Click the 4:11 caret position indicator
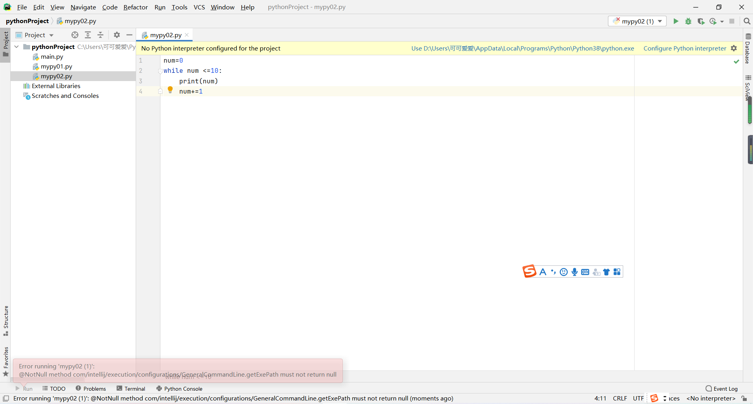The height and width of the screenshot is (404, 753). pos(600,398)
